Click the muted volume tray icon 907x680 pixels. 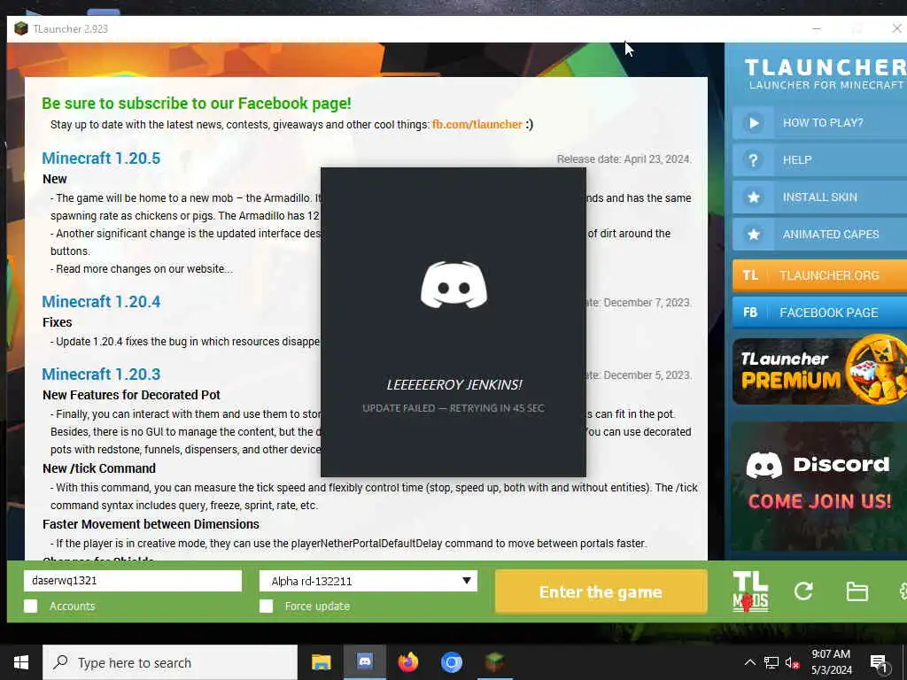(x=793, y=662)
